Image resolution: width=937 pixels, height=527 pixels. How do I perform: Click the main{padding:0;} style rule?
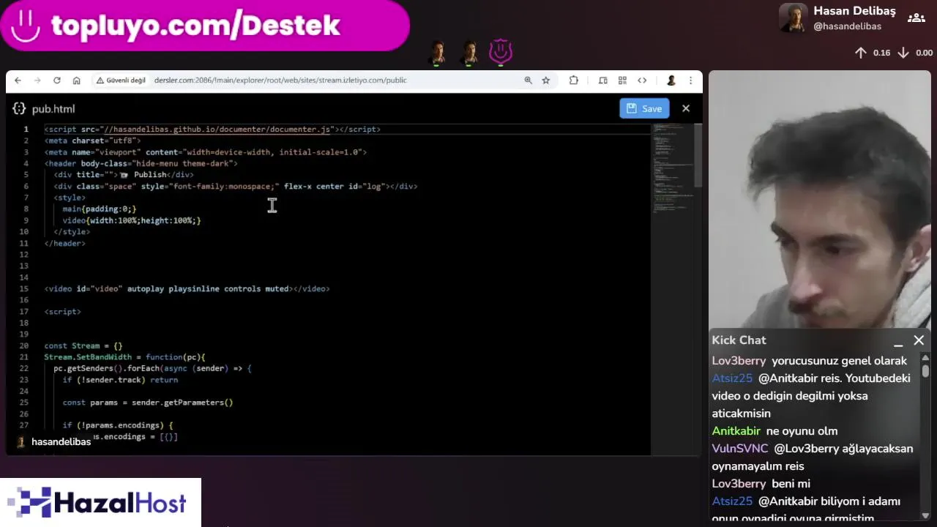[100, 209]
